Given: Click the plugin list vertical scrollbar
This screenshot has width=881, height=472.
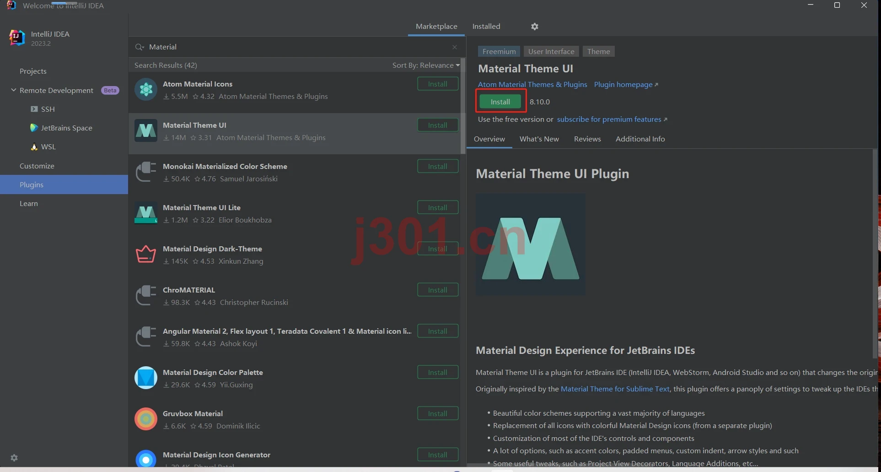Looking at the screenshot, I should pos(463,106).
